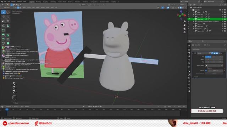Screen dimensions: 227x127
Task: Play the animation in the timeline
Action: [96, 107]
